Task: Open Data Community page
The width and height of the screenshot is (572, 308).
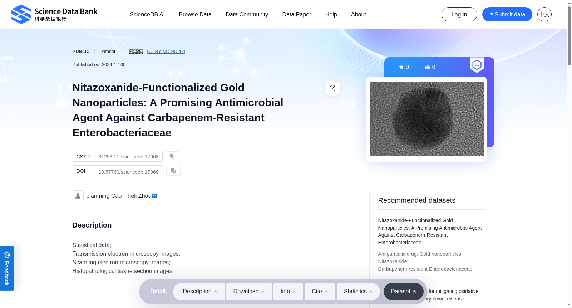Action: 247,14
